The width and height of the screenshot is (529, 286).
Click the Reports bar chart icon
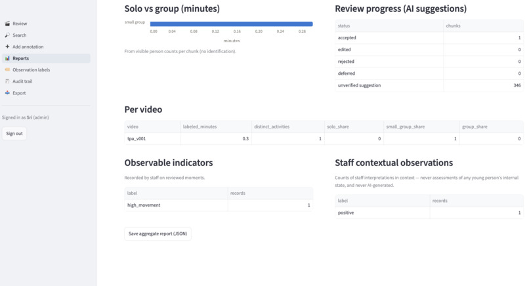click(x=7, y=58)
